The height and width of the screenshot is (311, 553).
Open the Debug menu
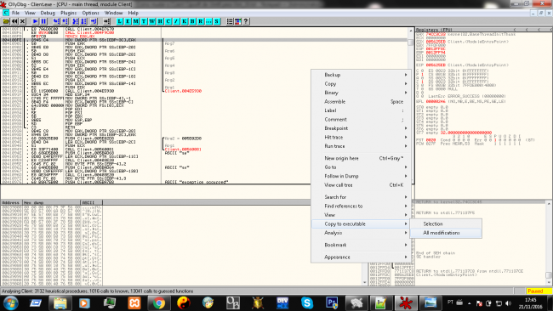click(x=48, y=13)
